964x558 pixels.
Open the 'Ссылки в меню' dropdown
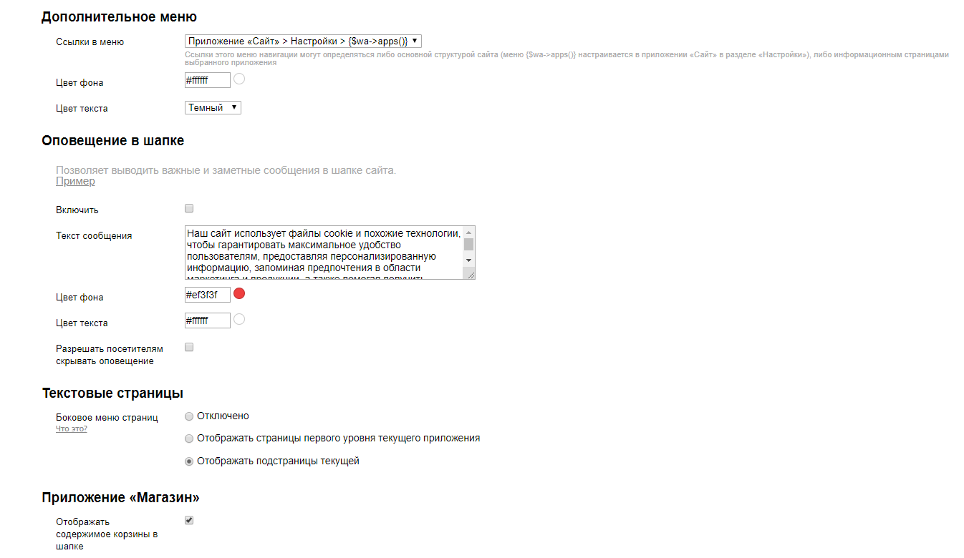[x=303, y=41]
